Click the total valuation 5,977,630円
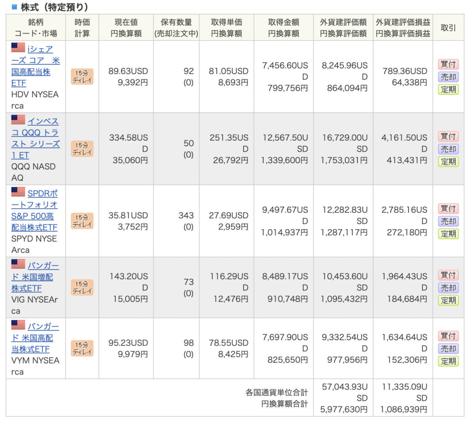The width and height of the screenshot is (472, 423). point(344,410)
